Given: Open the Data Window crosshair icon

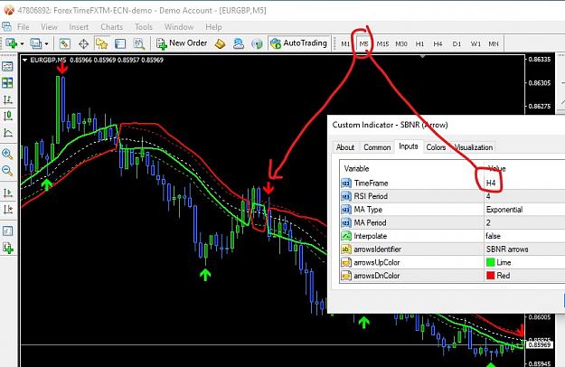Looking at the screenshot, I should coord(83,44).
